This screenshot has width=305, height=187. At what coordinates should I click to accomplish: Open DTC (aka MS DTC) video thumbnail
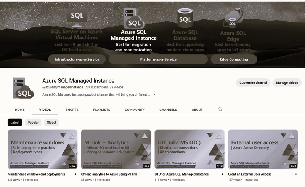189,149
